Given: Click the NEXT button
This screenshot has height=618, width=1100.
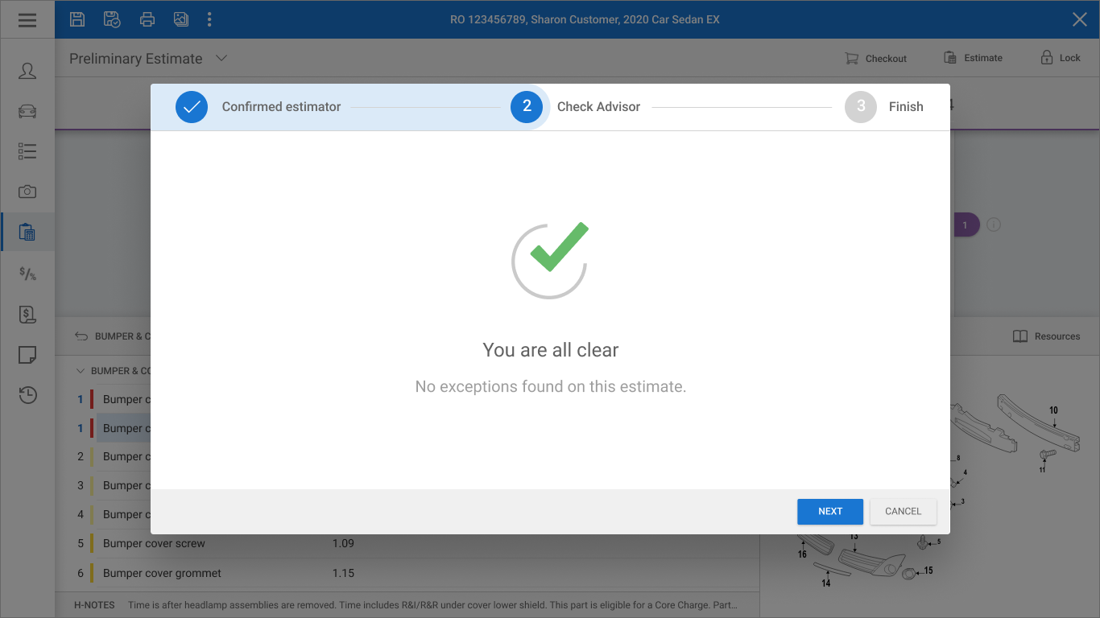Looking at the screenshot, I should pyautogui.click(x=830, y=512).
